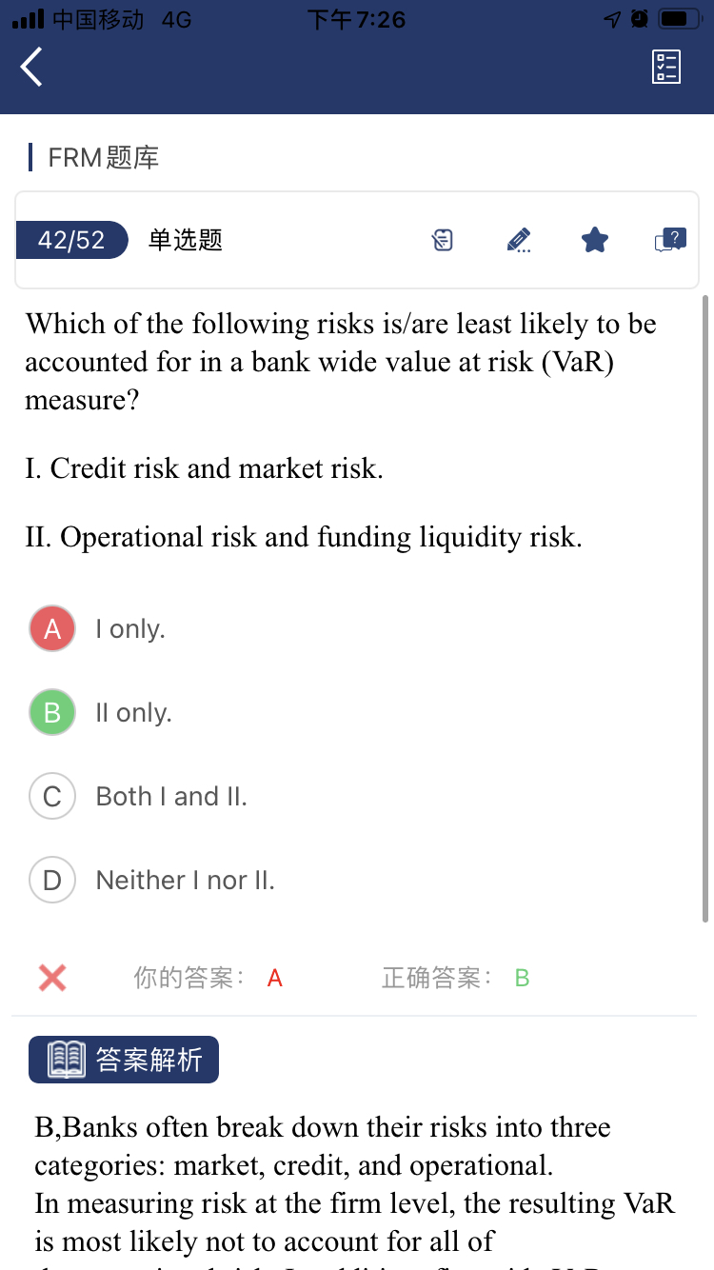Tap the pencil edit icon
Screen dimensions: 714x1270
pos(519,240)
